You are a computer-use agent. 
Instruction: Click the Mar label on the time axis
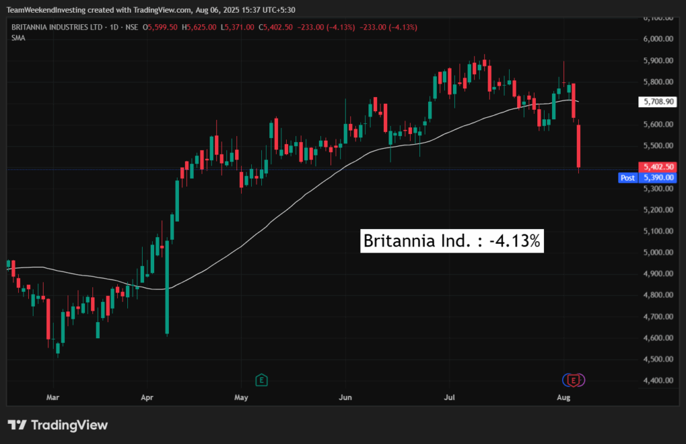click(x=53, y=397)
